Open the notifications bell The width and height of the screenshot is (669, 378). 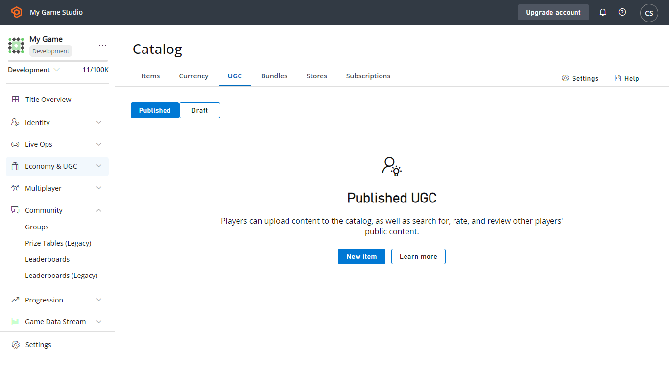click(x=603, y=12)
